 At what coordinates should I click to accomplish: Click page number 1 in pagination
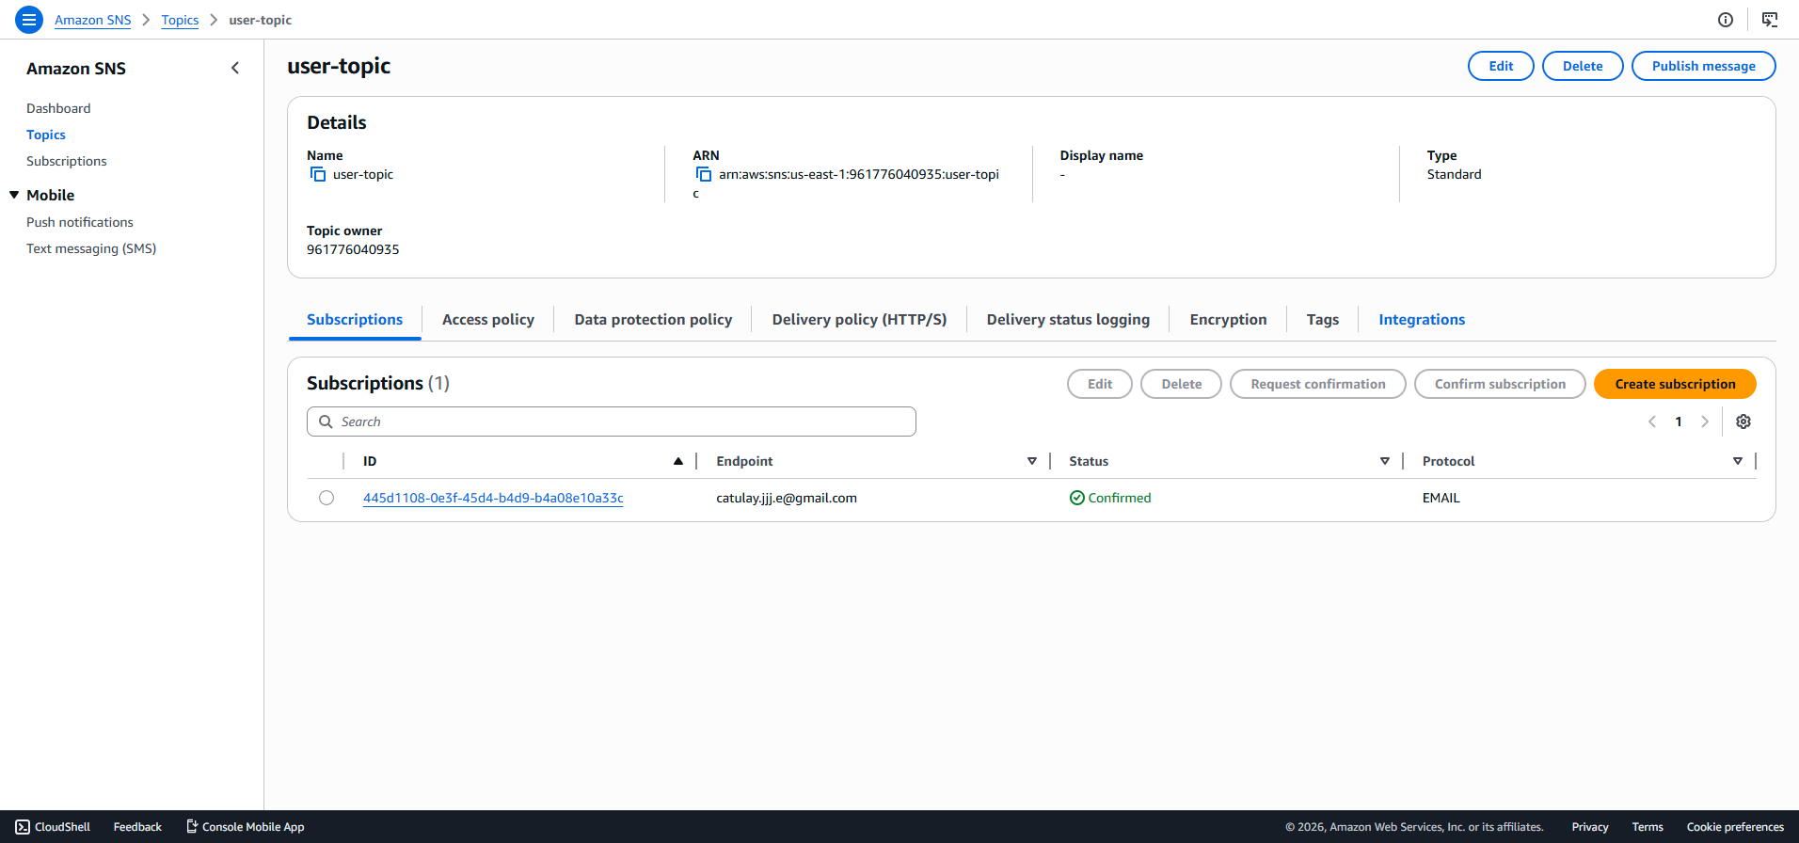point(1679,421)
